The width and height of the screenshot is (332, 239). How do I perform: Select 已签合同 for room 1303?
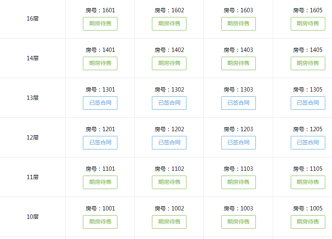click(x=238, y=103)
